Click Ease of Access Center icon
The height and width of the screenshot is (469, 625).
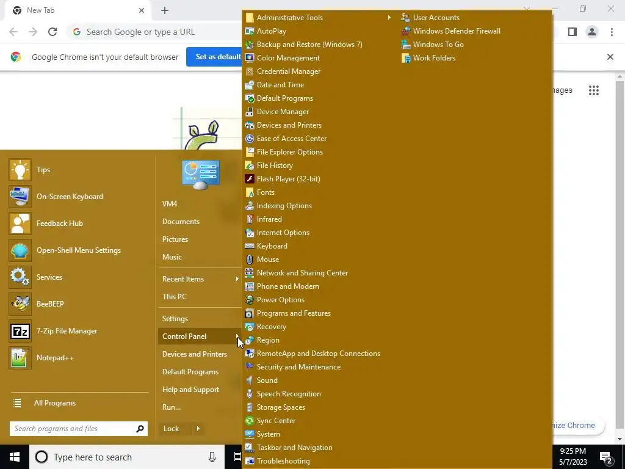[250, 139]
